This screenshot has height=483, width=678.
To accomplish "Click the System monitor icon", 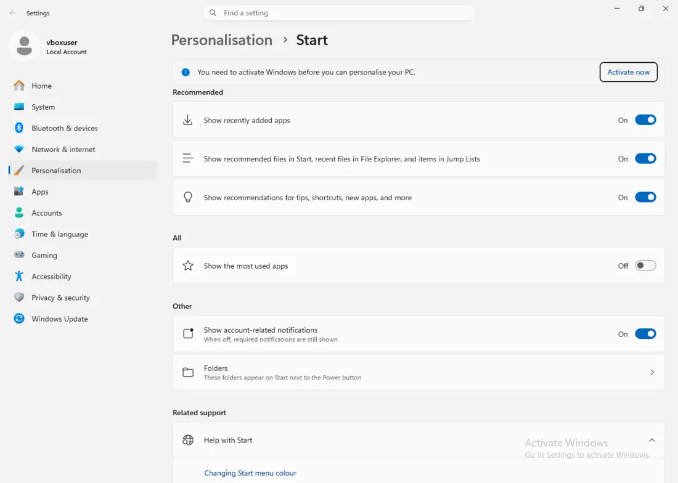I will pos(19,107).
